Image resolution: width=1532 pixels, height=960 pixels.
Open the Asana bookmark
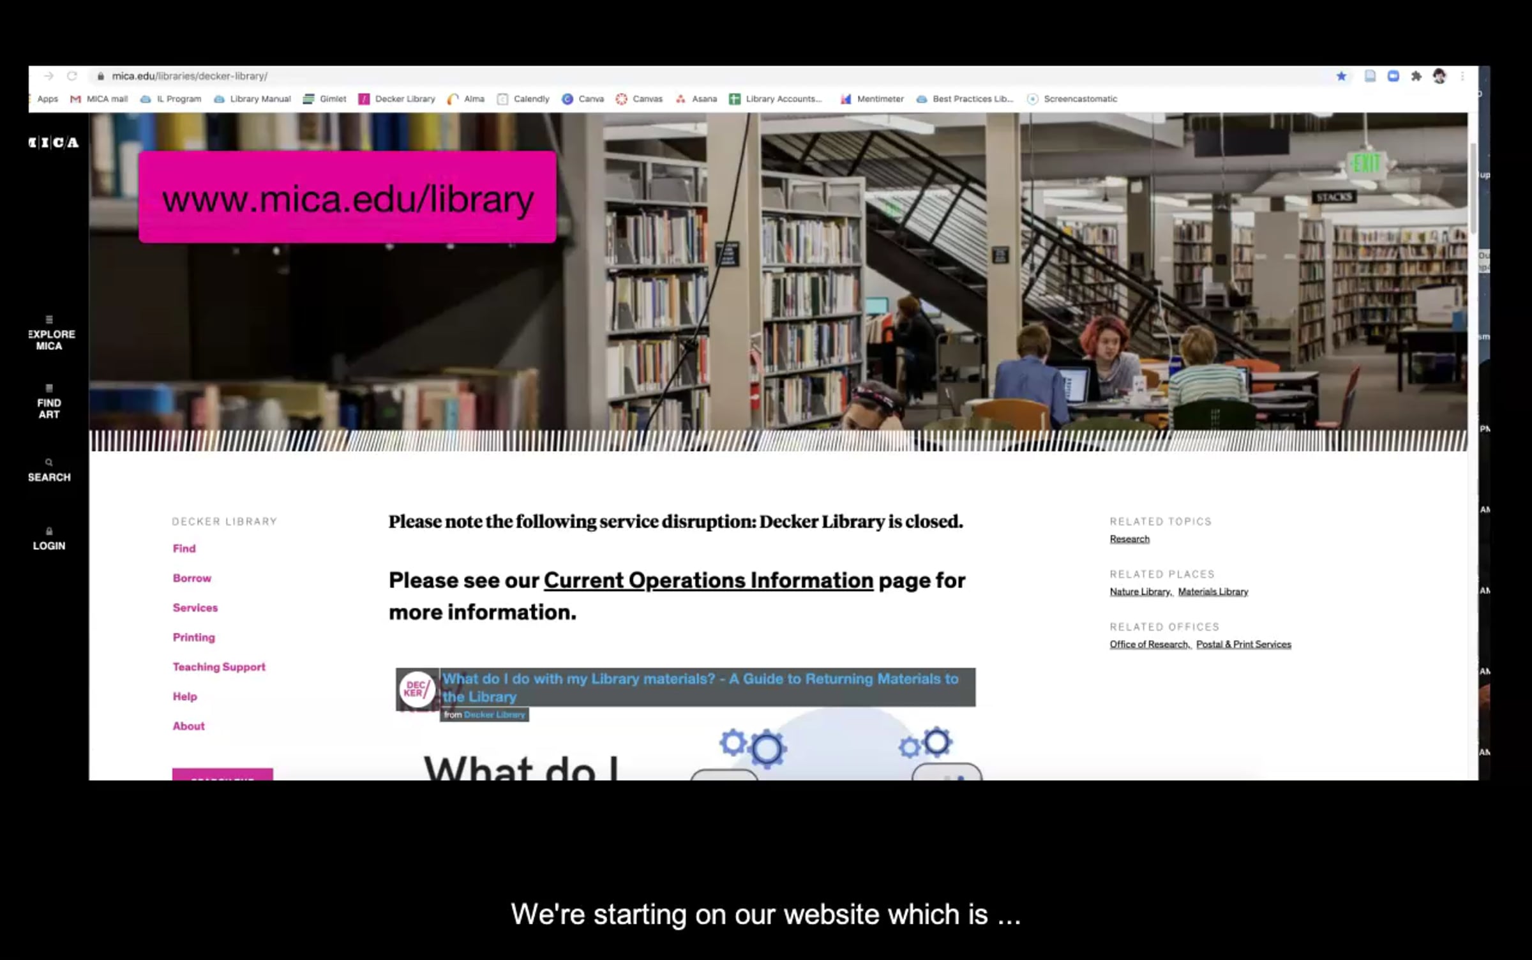[x=696, y=99]
